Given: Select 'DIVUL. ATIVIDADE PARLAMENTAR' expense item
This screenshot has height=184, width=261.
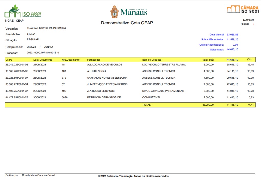Looking at the screenshot, I should (163, 91).
